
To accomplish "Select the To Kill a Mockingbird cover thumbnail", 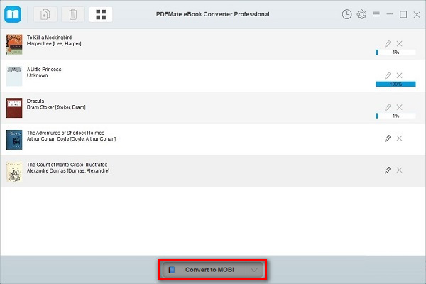I will tap(14, 44).
